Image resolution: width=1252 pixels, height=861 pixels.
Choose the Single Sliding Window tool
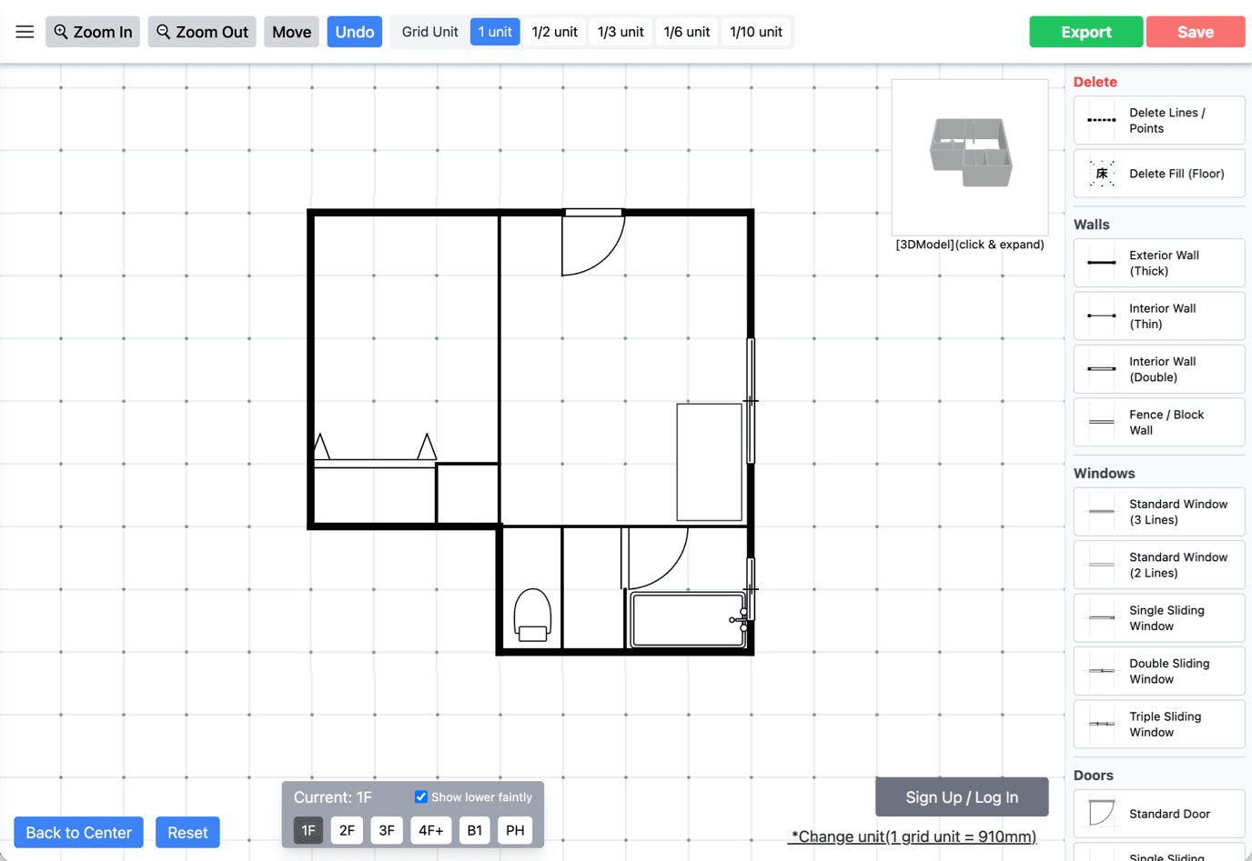[1158, 617]
